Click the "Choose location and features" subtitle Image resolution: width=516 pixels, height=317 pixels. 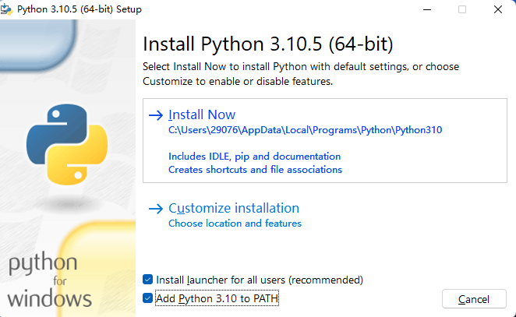(x=235, y=224)
